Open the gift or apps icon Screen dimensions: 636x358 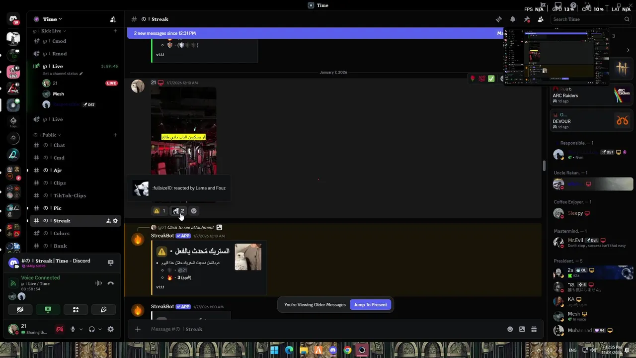534,329
